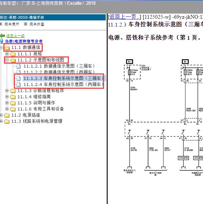
Task: Expand the 11.1.6 专用工具和设备 node
Action: 7,109
